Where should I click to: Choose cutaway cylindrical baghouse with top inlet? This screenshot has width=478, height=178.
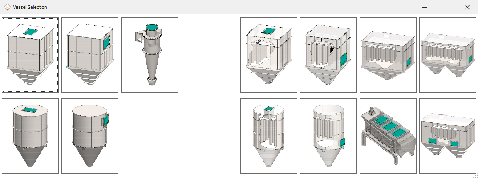coord(269,136)
